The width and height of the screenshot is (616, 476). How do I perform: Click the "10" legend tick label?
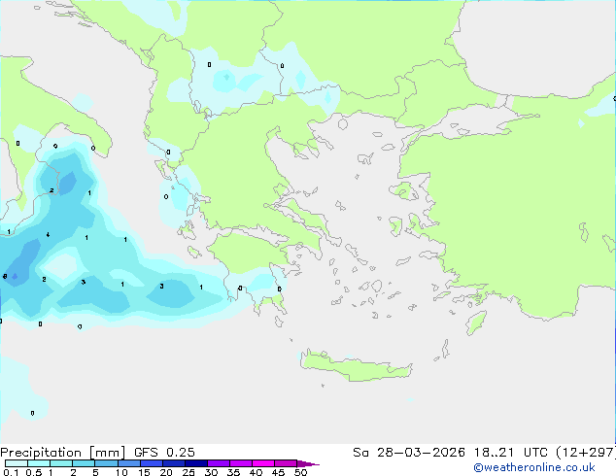coord(121,472)
